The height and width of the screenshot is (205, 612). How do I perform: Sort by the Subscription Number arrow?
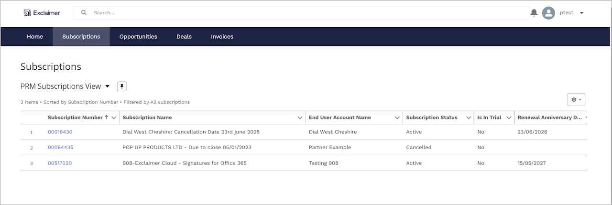coord(107,117)
